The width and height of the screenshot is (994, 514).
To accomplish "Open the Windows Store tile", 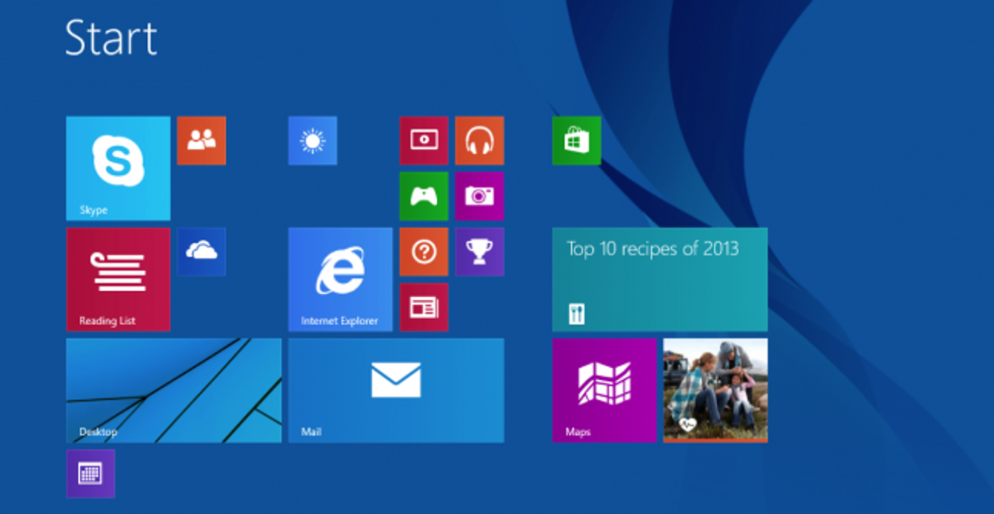I will (x=576, y=141).
